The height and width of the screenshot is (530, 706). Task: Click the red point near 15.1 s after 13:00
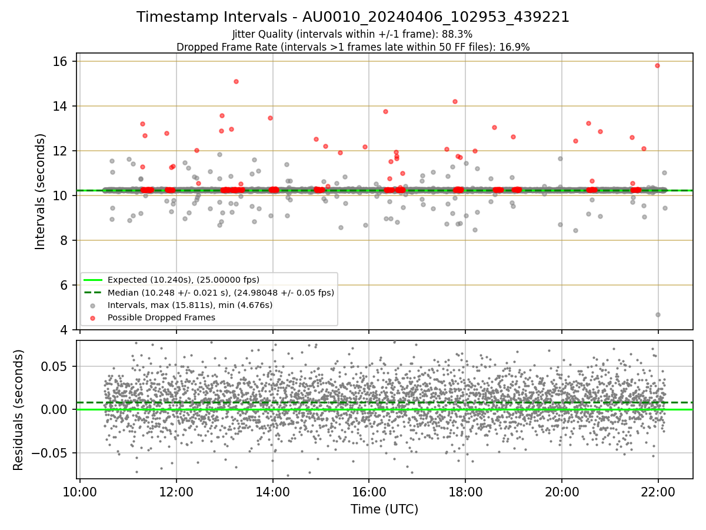[236, 81]
